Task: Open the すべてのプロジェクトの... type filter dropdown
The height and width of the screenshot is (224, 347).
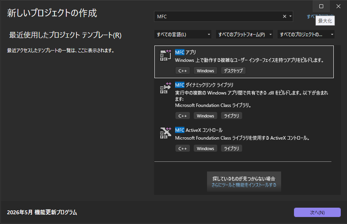Action: click(x=306, y=35)
